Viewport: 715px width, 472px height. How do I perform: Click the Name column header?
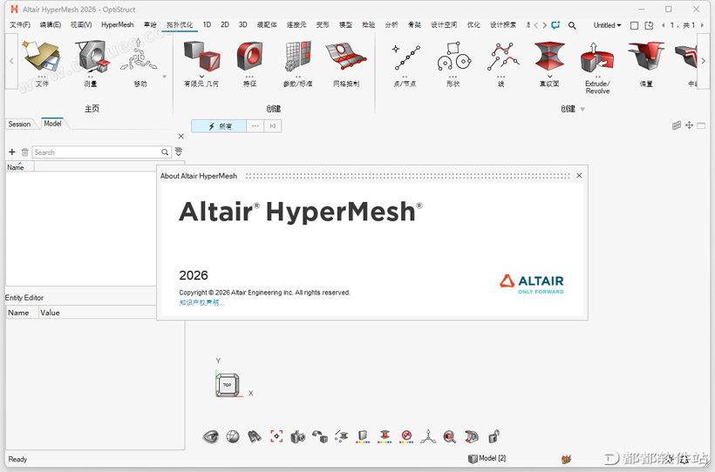[19, 166]
